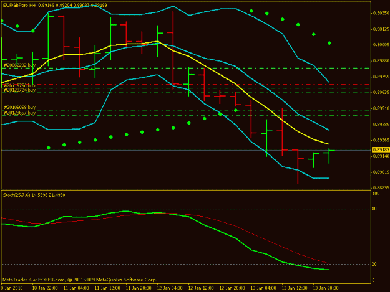Image resolution: width=390 pixels, height=292 pixels.
Task: Click the 0.90250 price scale label
Action: click(381, 13)
